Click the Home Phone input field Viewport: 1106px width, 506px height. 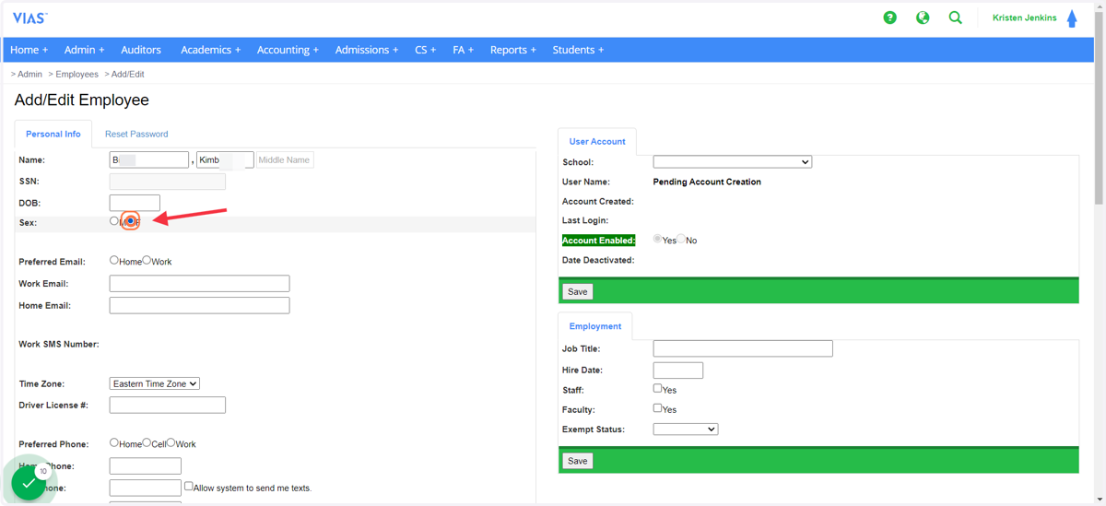(x=146, y=466)
